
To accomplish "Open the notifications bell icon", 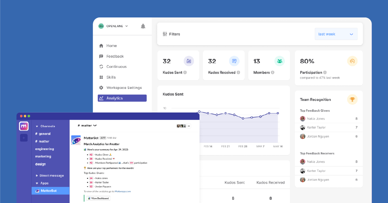I will [x=143, y=26].
